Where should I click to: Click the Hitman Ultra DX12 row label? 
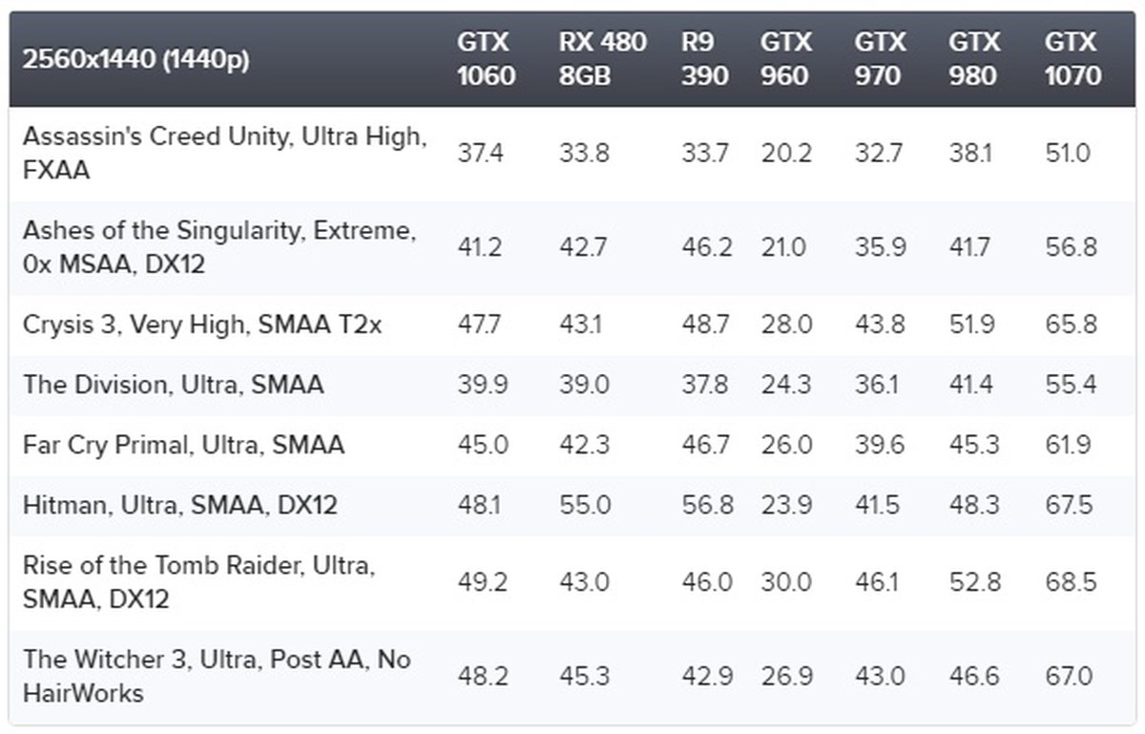(179, 505)
